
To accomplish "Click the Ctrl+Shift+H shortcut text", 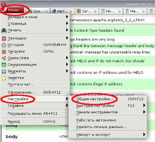I will pos(55,45).
